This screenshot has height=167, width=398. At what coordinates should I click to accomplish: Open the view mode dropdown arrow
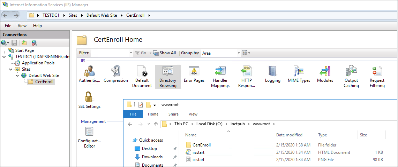pos(249,53)
